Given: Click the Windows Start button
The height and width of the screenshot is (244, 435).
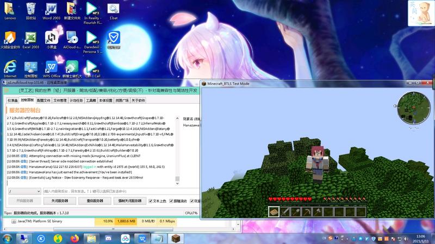Looking at the screenshot, I should (x=7, y=238).
